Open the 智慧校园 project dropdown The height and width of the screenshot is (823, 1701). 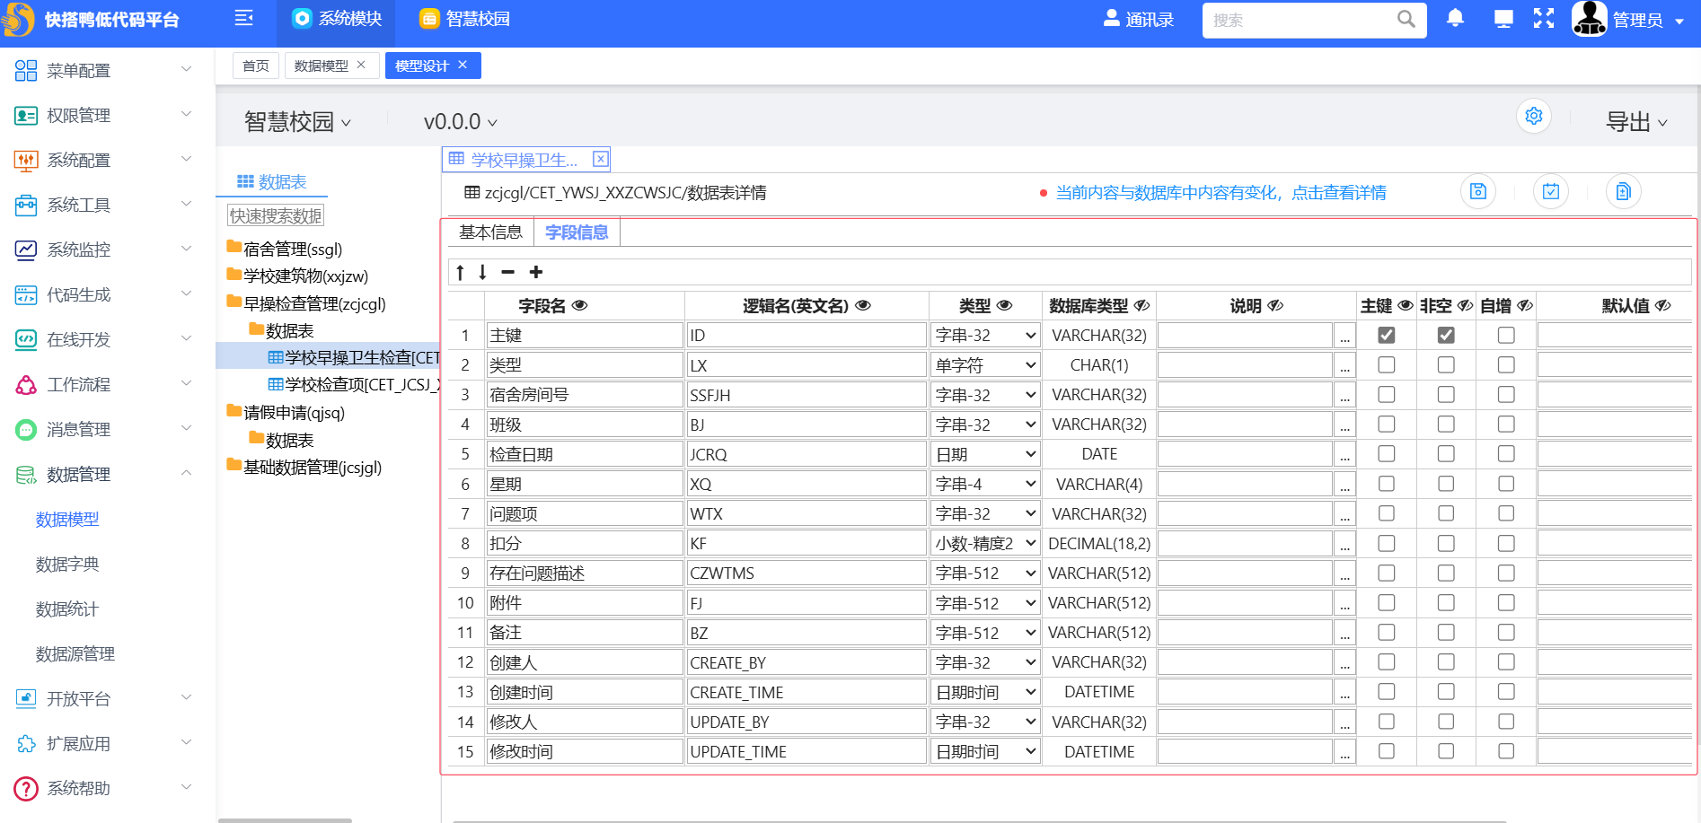[297, 121]
